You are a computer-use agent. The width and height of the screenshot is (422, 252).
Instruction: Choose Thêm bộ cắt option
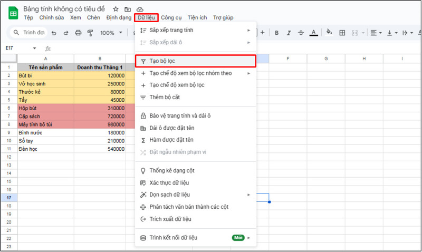tap(196, 97)
